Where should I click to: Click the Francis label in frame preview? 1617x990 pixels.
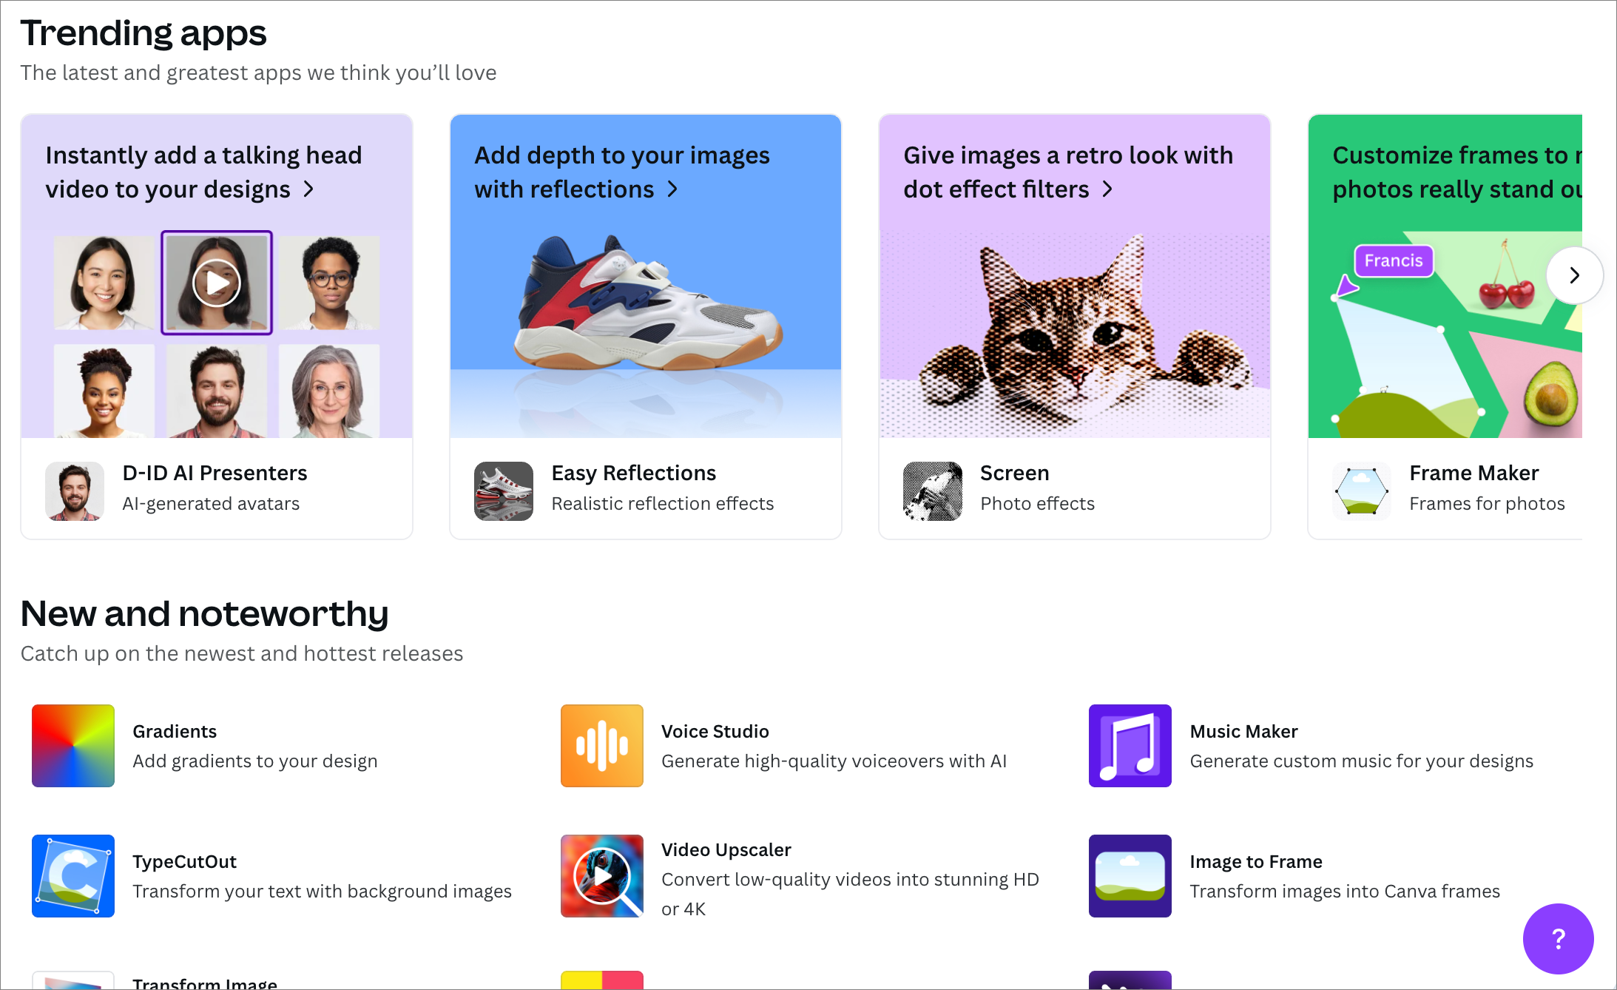pos(1394,260)
